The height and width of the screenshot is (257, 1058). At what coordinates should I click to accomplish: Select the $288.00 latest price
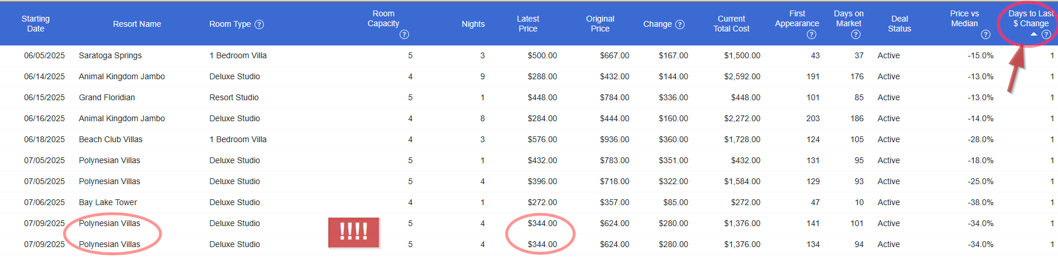click(542, 77)
